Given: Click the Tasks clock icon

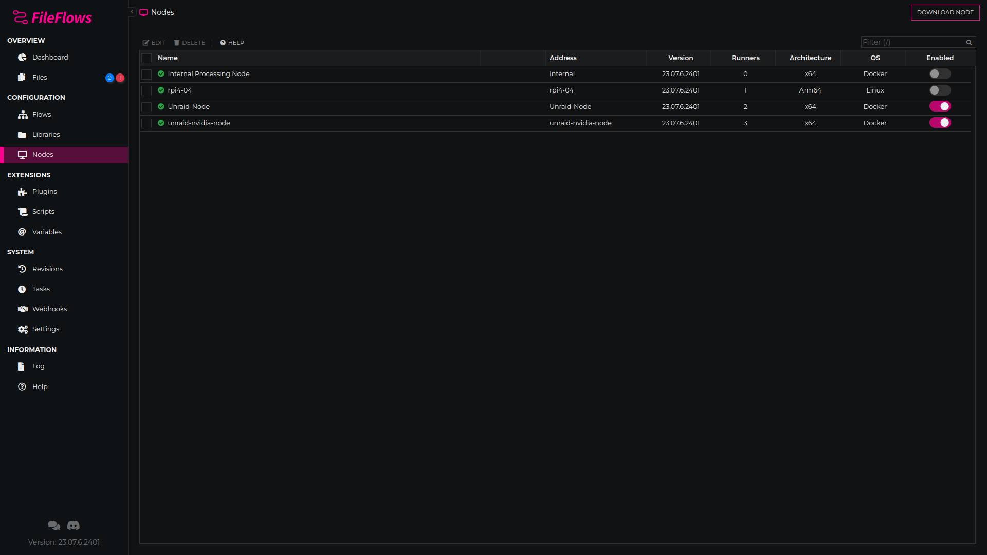Looking at the screenshot, I should 22,289.
